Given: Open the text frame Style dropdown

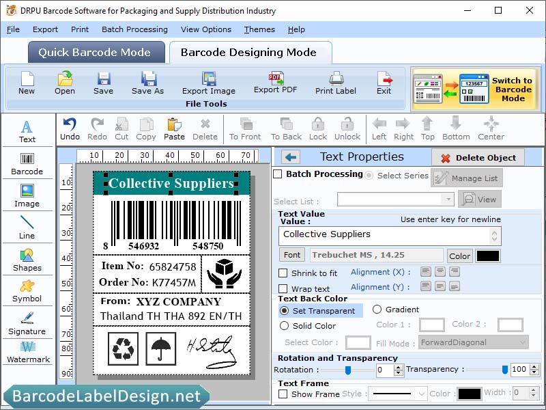Looking at the screenshot, I should click(397, 393).
